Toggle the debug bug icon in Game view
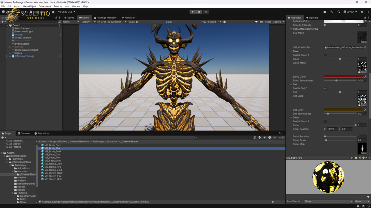This screenshot has height=208, width=371. [x=224, y=22]
